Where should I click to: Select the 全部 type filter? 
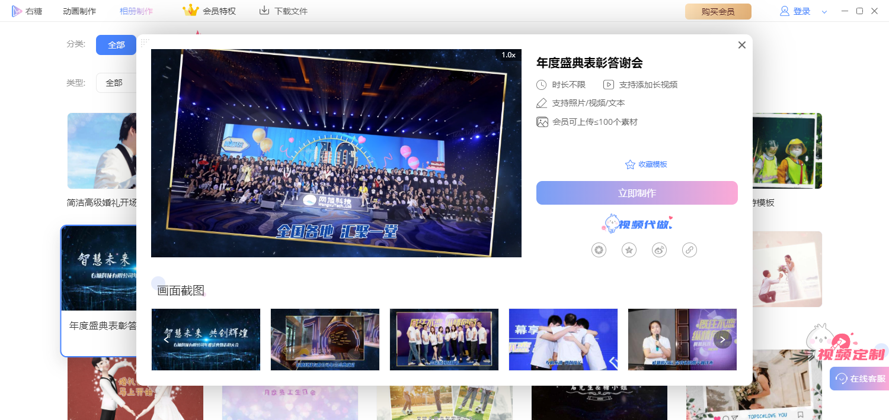[114, 83]
